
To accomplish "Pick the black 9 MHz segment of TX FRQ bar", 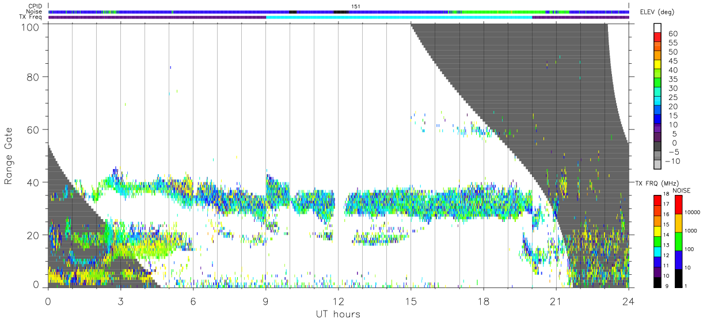I will pyautogui.click(x=657, y=282).
